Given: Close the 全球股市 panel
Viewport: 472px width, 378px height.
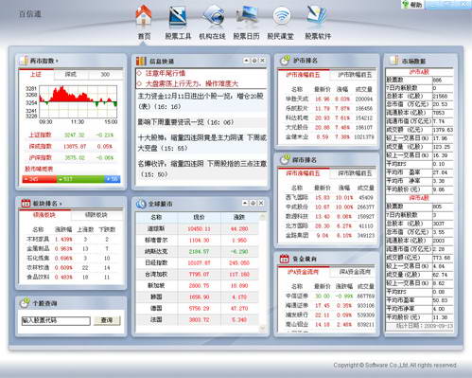Looking at the screenshot, I should coord(261,203).
